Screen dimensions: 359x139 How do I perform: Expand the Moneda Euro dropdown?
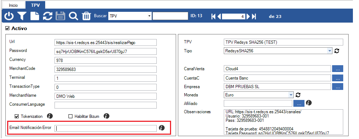[291, 95]
